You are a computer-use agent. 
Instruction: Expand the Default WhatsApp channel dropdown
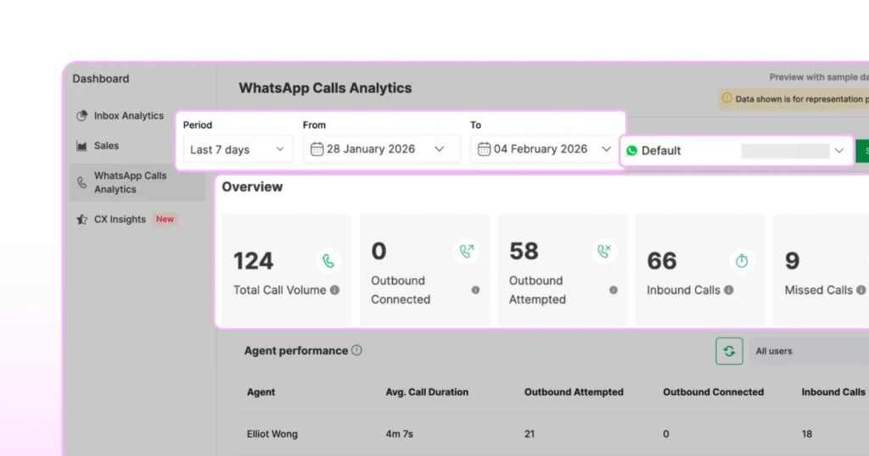click(737, 151)
